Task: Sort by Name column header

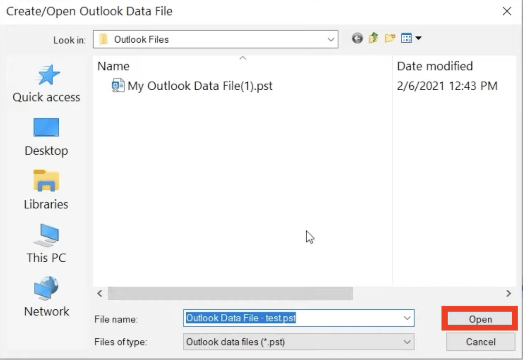Action: (x=113, y=66)
